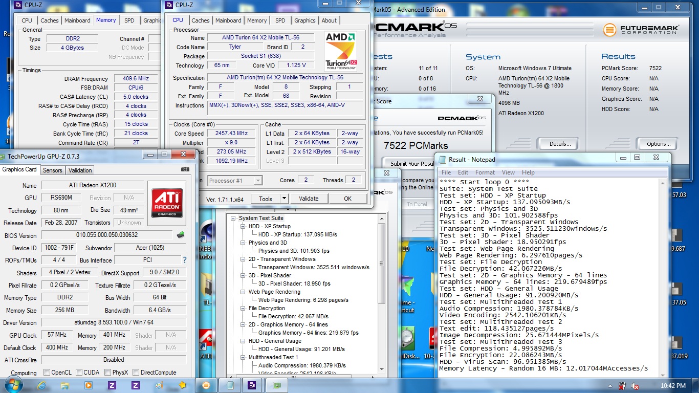Click the GPU-Z screenshot camera icon

(185, 169)
